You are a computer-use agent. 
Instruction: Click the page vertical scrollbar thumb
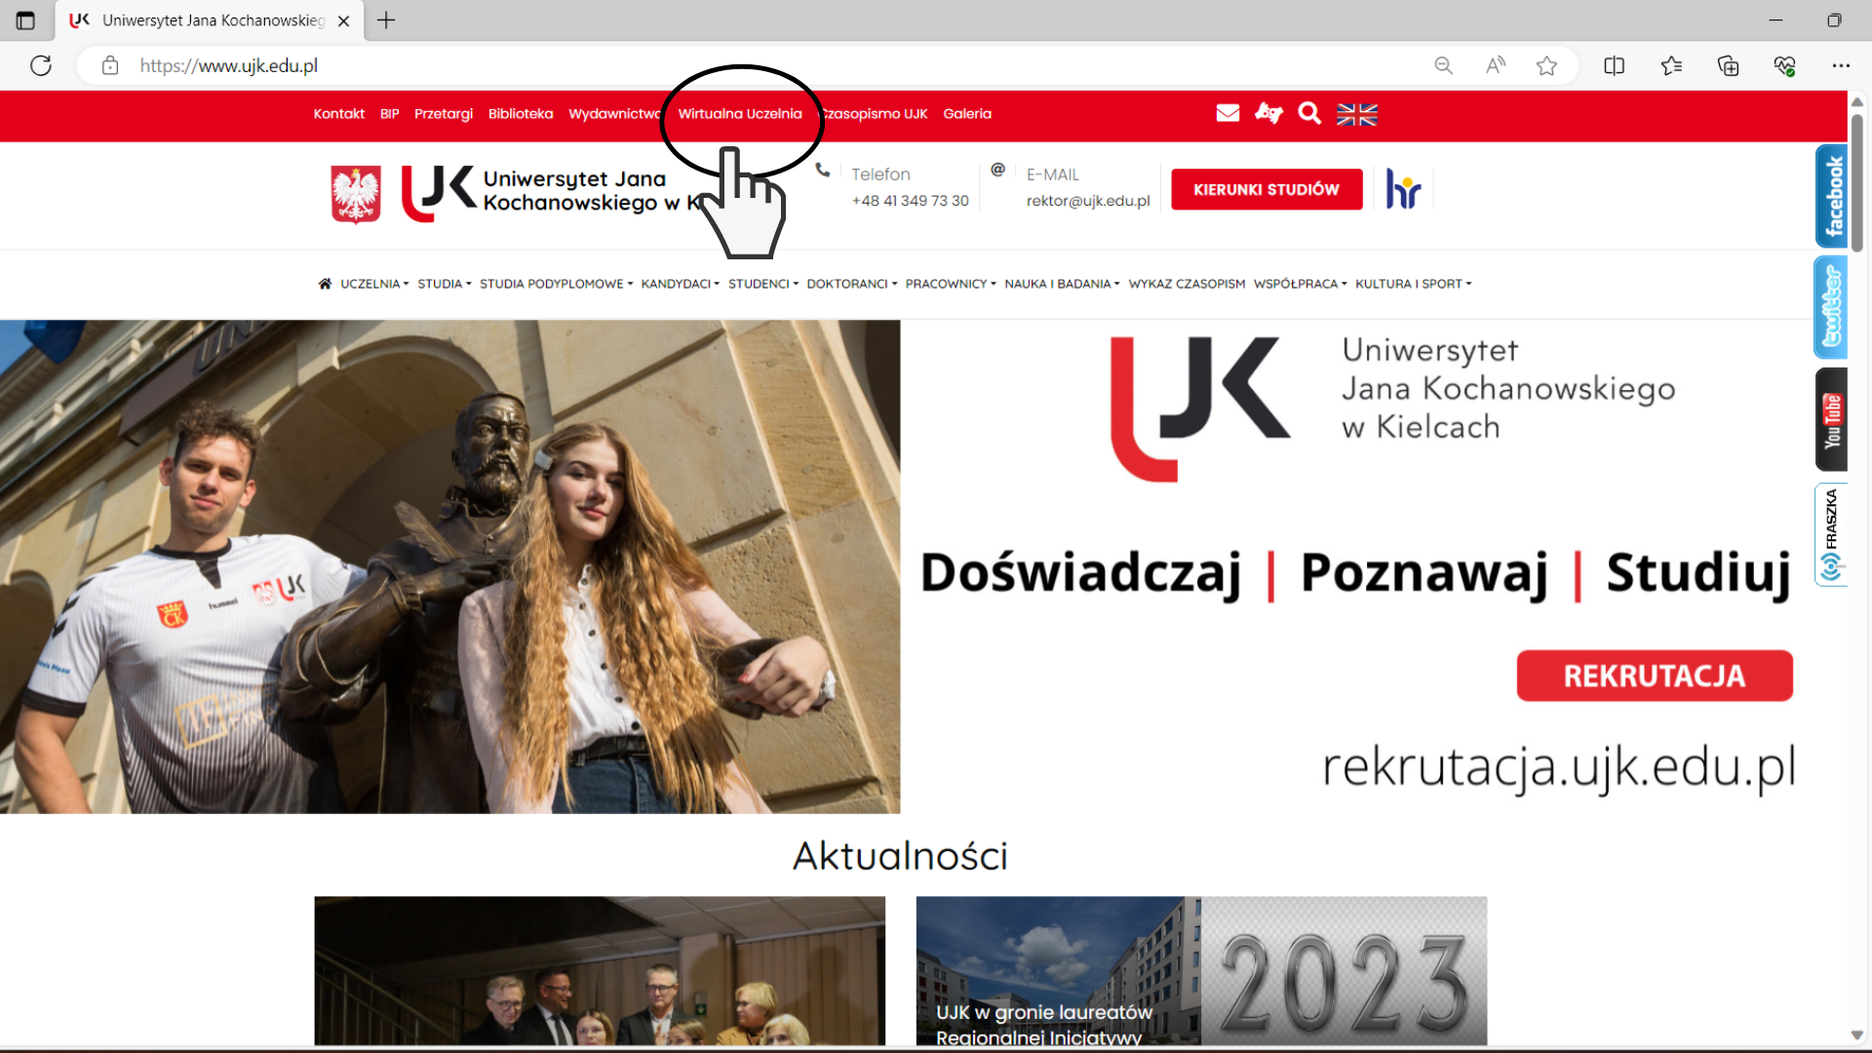coord(1856,180)
